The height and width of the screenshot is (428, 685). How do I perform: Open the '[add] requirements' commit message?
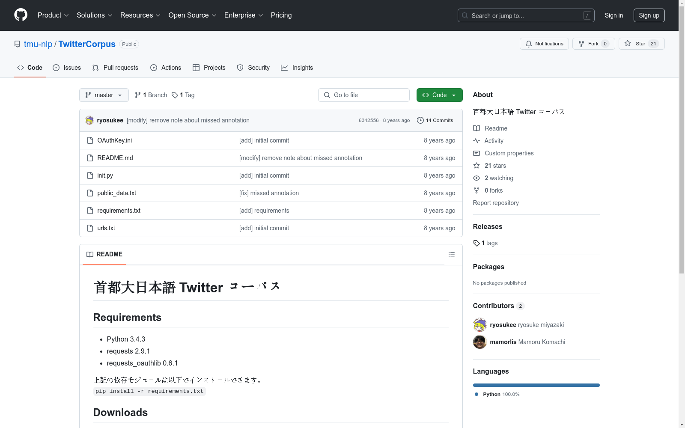pyautogui.click(x=264, y=211)
